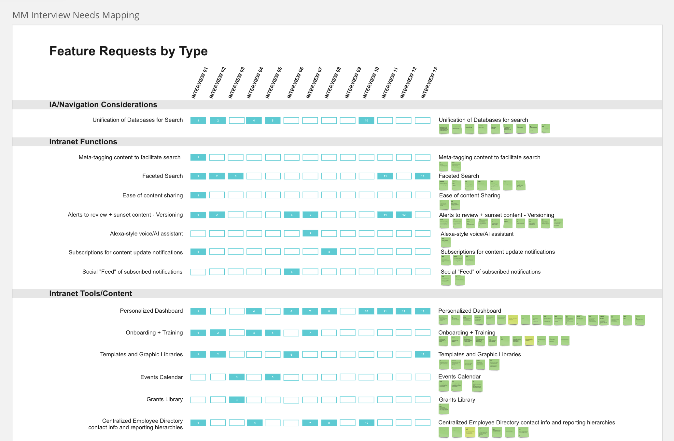The image size is (674, 441).
Task: Click cell 13 in the Faceted Search row
Action: (423, 176)
